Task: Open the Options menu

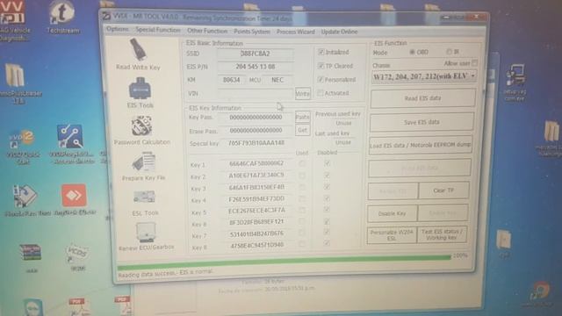Action: (x=118, y=29)
